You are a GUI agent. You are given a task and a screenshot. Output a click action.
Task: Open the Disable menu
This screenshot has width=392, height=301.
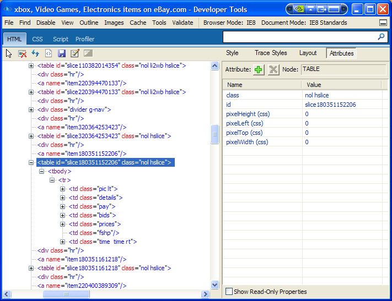[x=46, y=23]
